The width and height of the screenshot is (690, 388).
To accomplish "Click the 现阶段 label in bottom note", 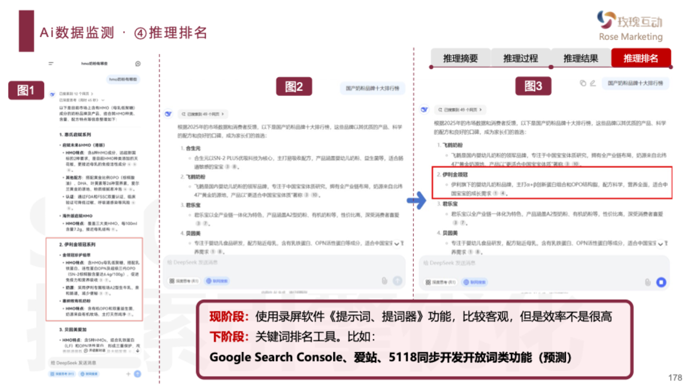I will 229,317.
